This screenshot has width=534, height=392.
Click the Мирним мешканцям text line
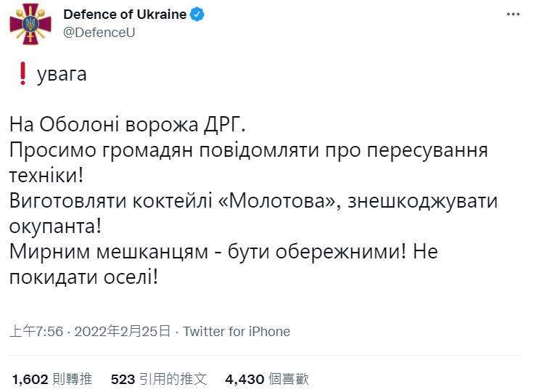pos(223,252)
